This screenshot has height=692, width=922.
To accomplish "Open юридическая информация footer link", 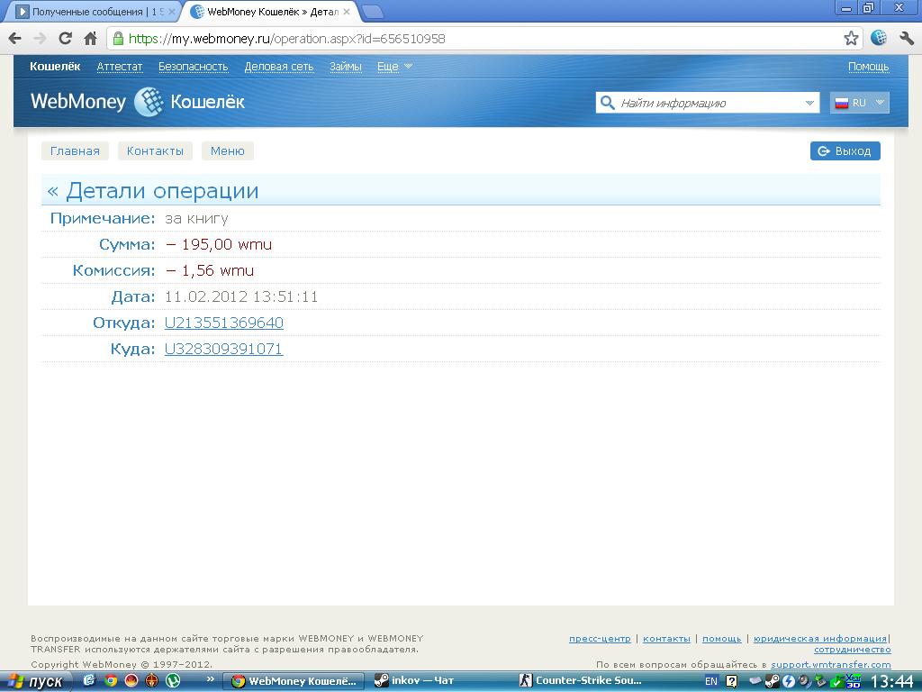I will point(820,639).
